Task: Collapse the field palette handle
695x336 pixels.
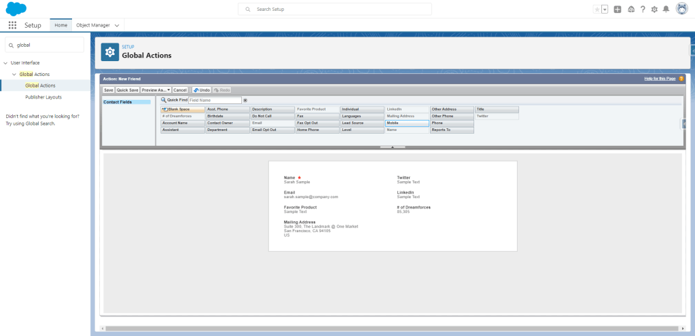Action: 392,147
